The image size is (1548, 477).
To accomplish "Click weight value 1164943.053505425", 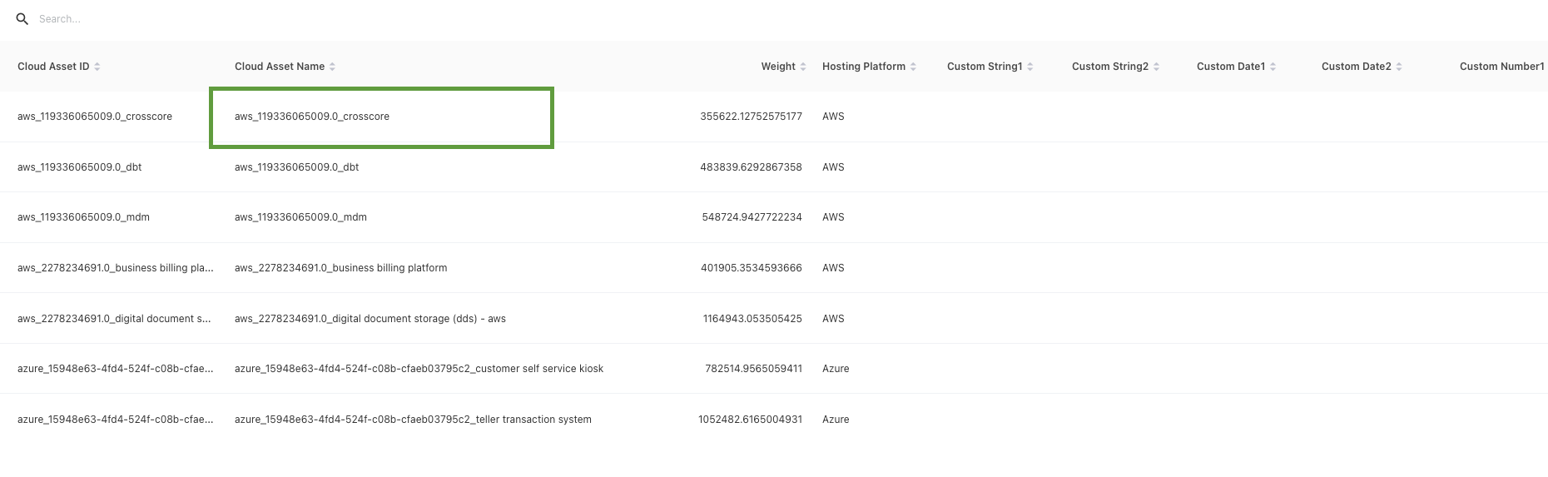I will (752, 319).
